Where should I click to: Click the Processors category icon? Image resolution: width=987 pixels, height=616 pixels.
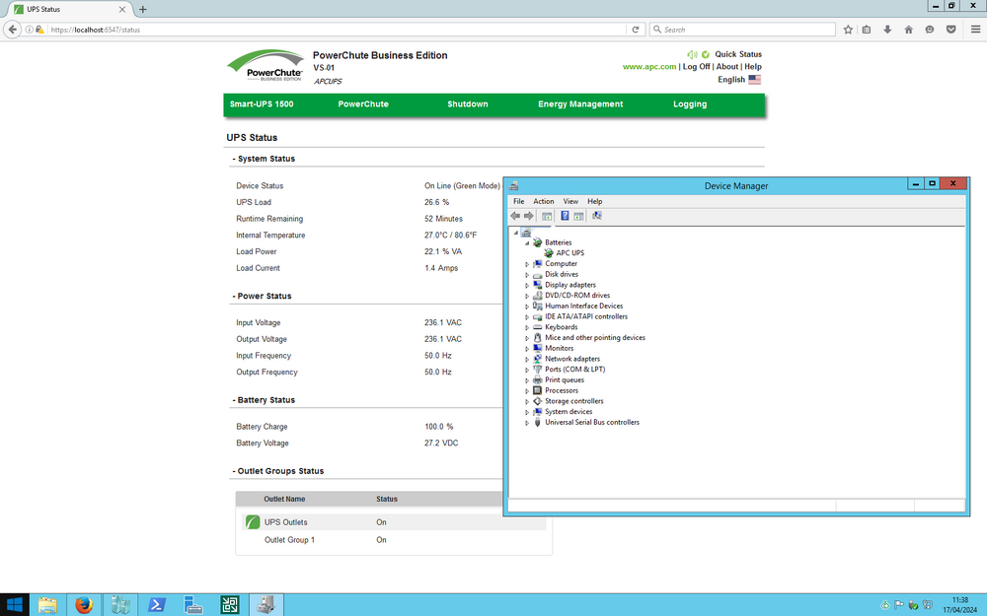pyautogui.click(x=538, y=390)
